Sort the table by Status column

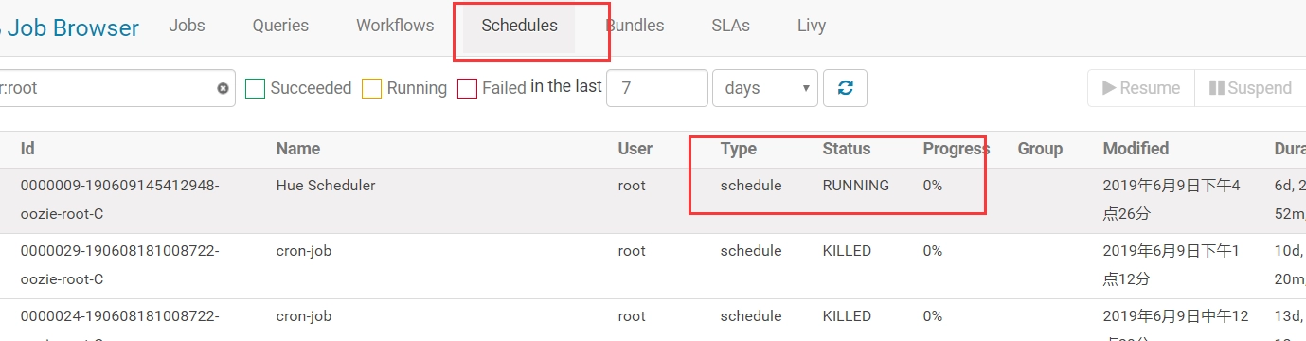tap(846, 149)
